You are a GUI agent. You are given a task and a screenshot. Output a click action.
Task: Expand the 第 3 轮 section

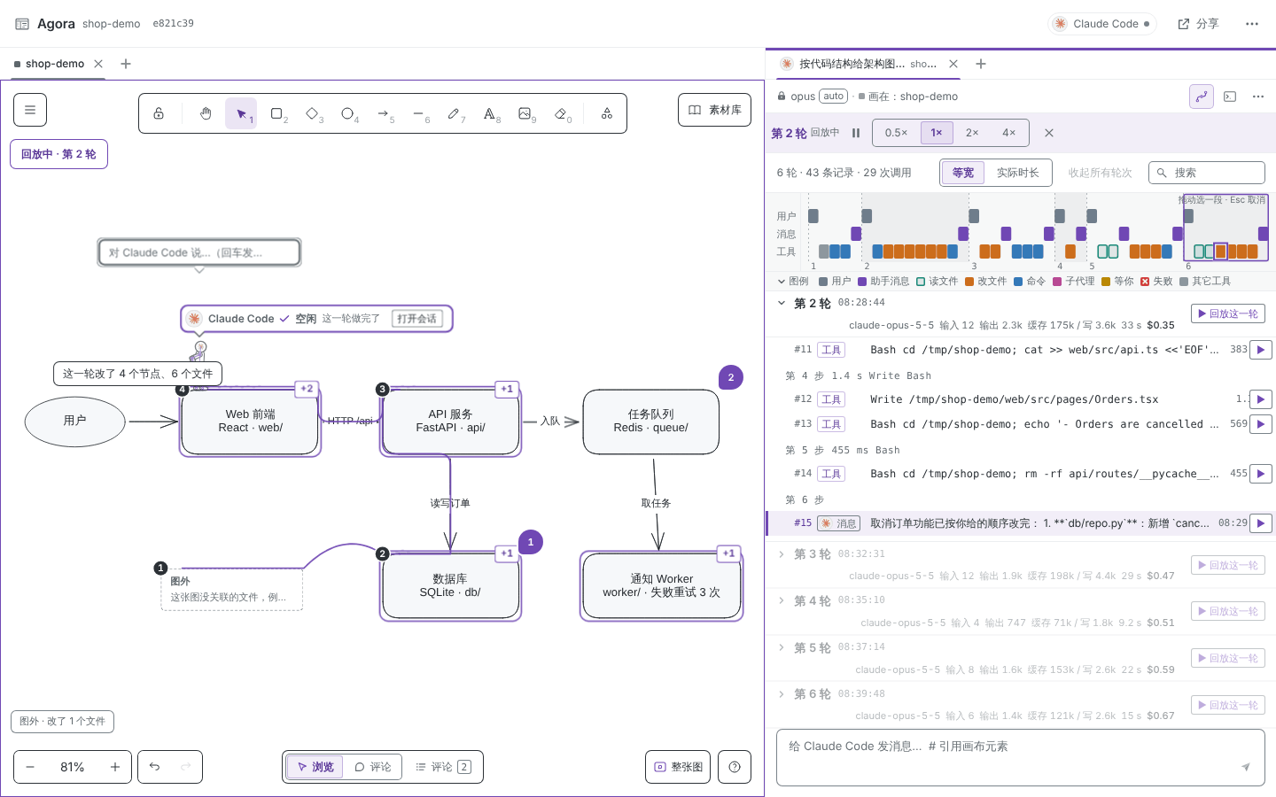click(x=782, y=554)
